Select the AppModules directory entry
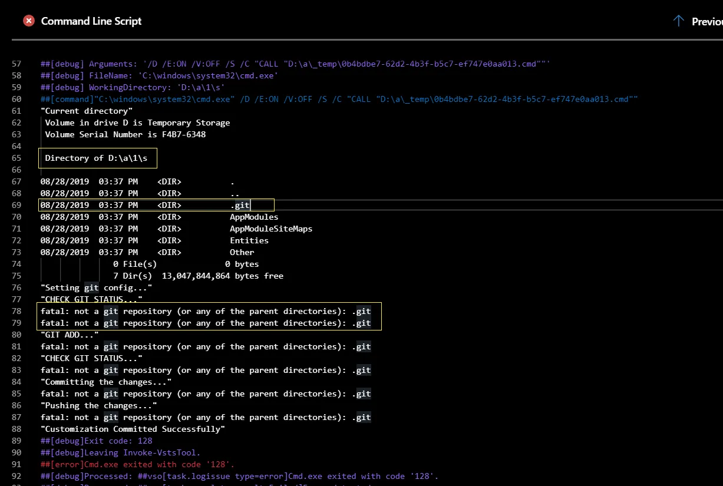723x486 pixels. tap(159, 217)
